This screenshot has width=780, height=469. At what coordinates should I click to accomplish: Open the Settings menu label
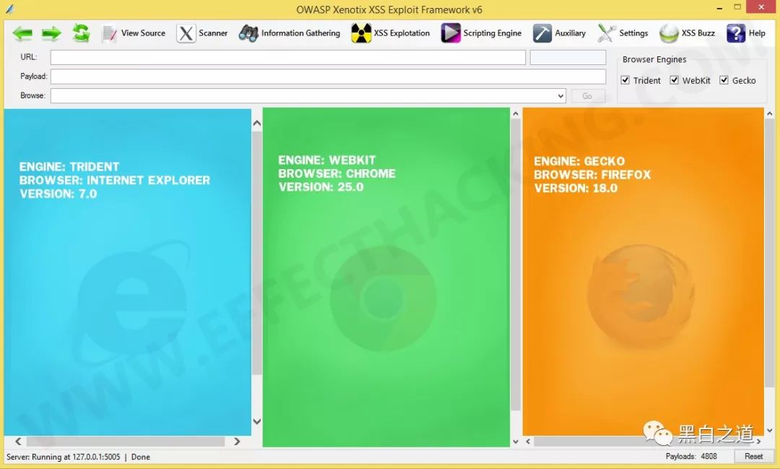[633, 33]
